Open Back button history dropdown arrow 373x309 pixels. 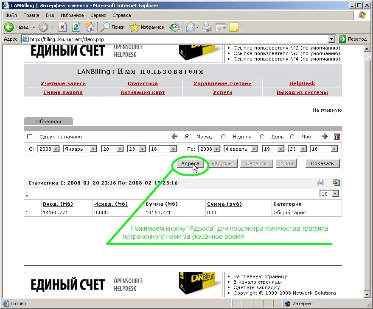tap(34, 27)
